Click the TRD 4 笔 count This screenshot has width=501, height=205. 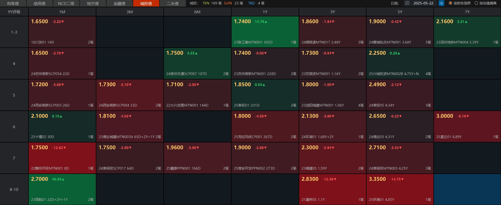tap(256, 3)
